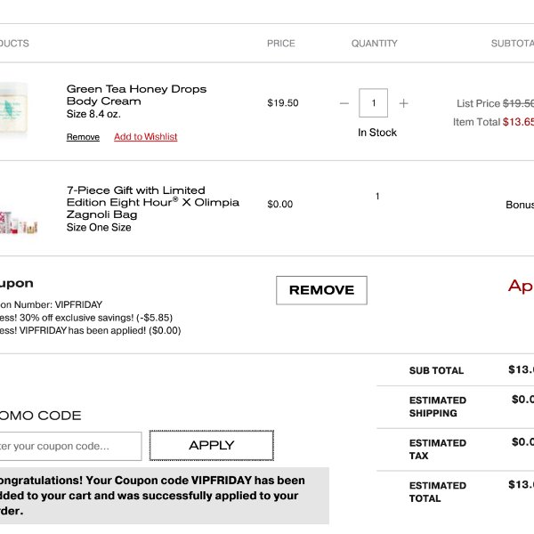The image size is (534, 534).
Task: Open 7-Piece Gift with Limited Edition title
Action: tap(153, 202)
